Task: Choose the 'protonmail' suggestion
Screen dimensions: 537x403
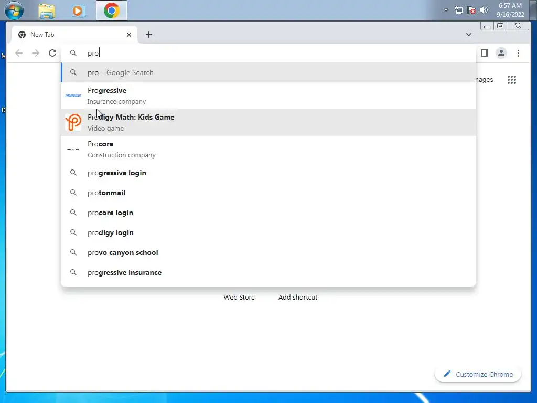Action: coord(268,193)
